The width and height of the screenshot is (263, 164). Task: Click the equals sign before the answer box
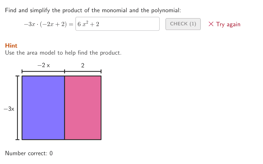pos(71,24)
